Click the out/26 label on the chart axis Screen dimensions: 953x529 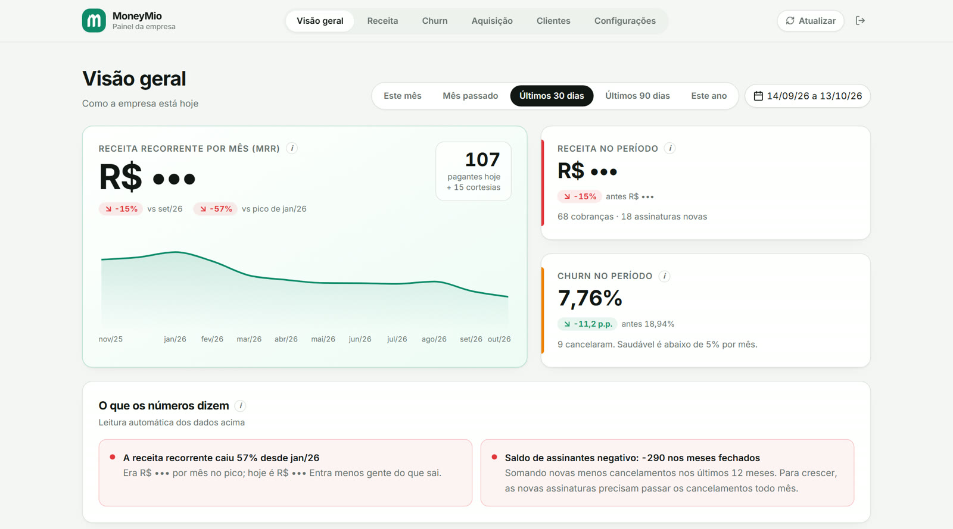pyautogui.click(x=499, y=339)
